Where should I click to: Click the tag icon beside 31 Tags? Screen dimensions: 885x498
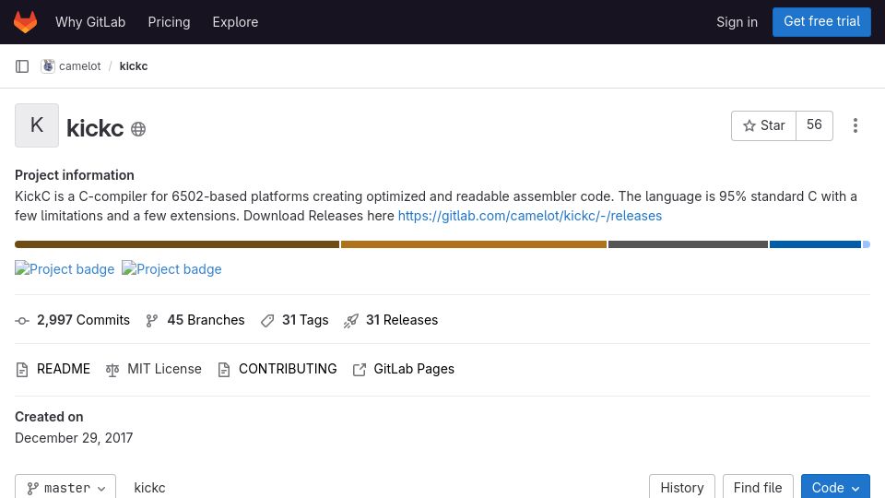[267, 321]
